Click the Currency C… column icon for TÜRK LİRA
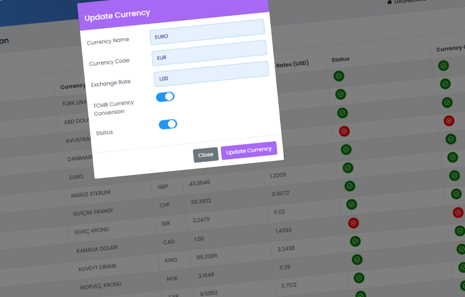This screenshot has width=465, height=297. click(443, 65)
